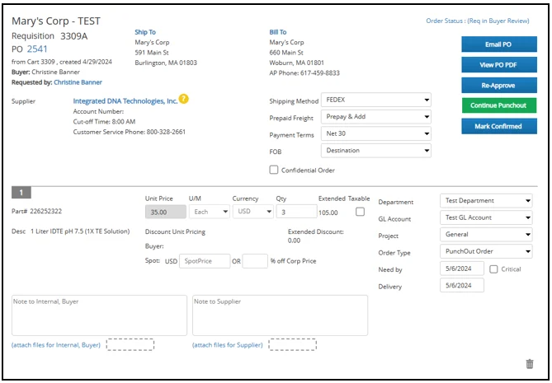Toggle the Taxable checkbox

click(x=359, y=212)
